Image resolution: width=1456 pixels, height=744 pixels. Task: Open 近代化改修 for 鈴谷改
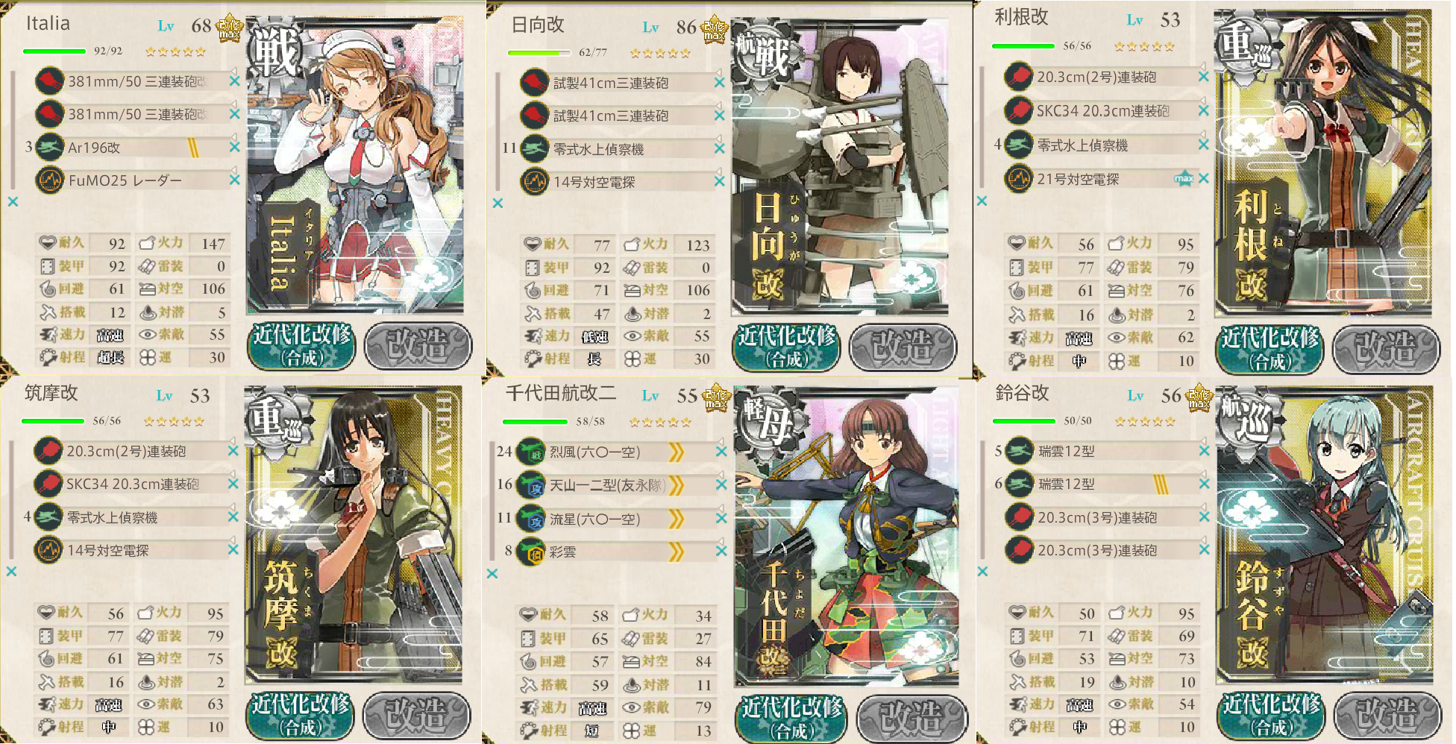point(1270,716)
